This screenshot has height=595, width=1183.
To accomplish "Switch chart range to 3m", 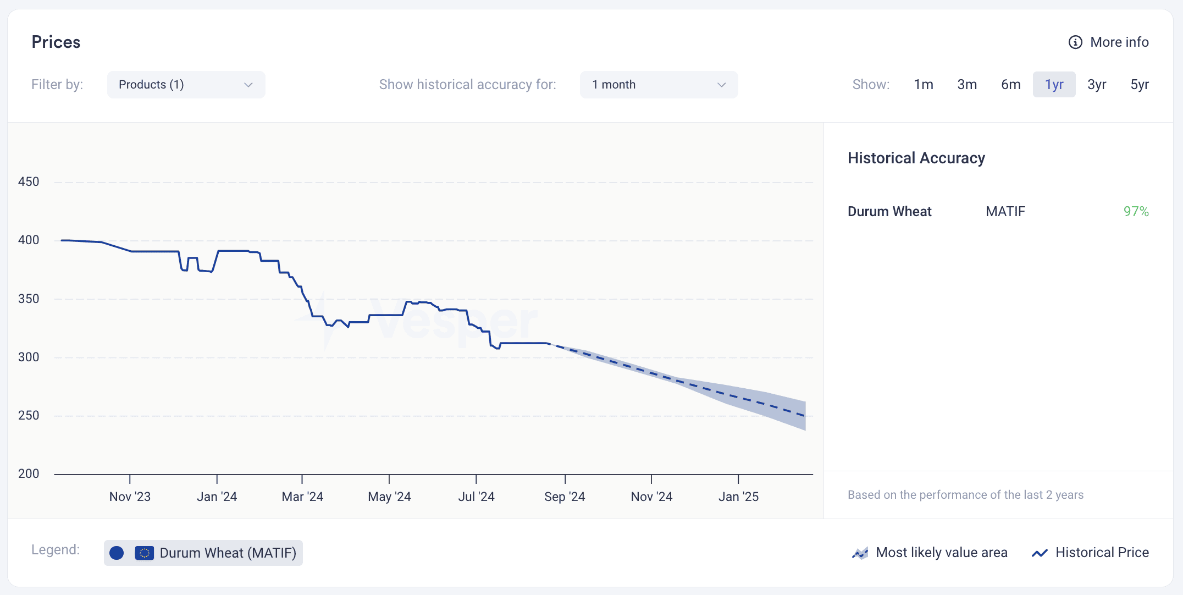I will point(967,85).
